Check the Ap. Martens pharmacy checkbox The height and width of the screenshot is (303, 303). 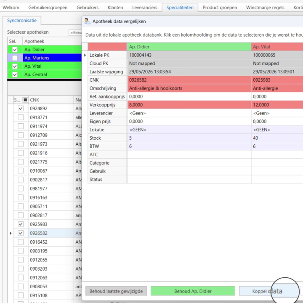(x=15, y=58)
